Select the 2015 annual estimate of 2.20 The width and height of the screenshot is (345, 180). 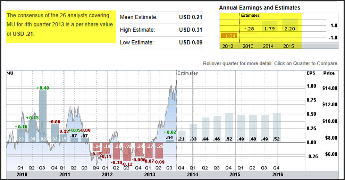(x=289, y=28)
